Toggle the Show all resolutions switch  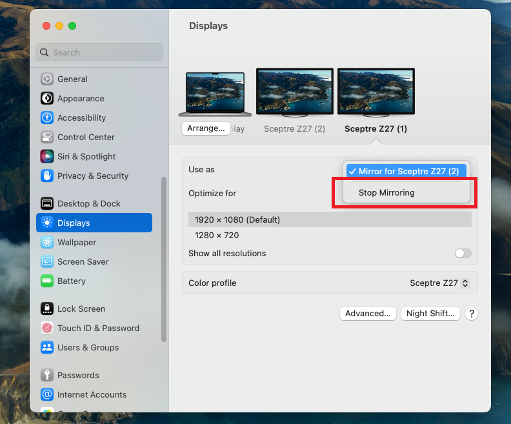[463, 254]
